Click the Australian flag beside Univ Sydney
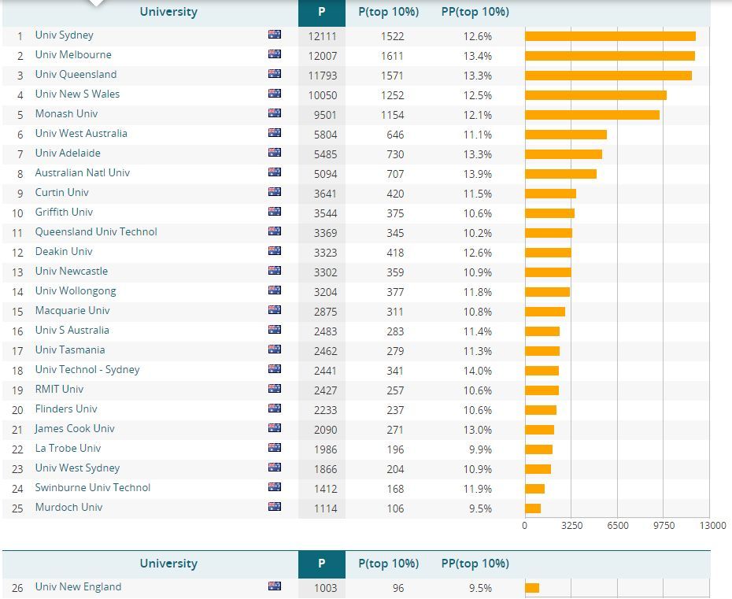This screenshot has width=732, height=599. pos(275,34)
